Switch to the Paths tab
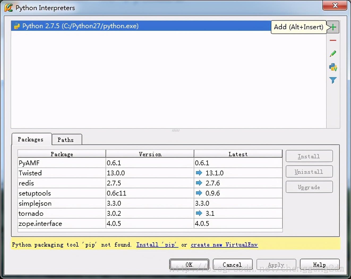This screenshot has height=279, width=351. click(x=66, y=140)
